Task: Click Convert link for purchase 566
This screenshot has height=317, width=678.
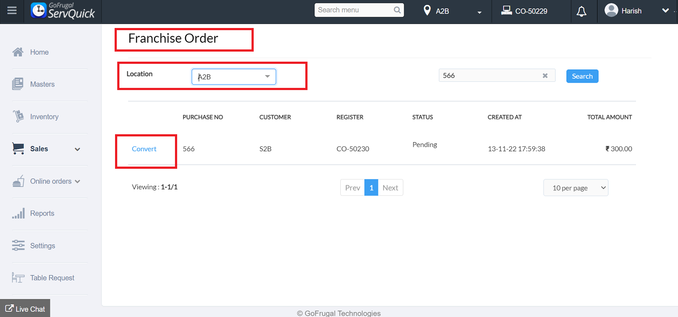Action: (144, 149)
